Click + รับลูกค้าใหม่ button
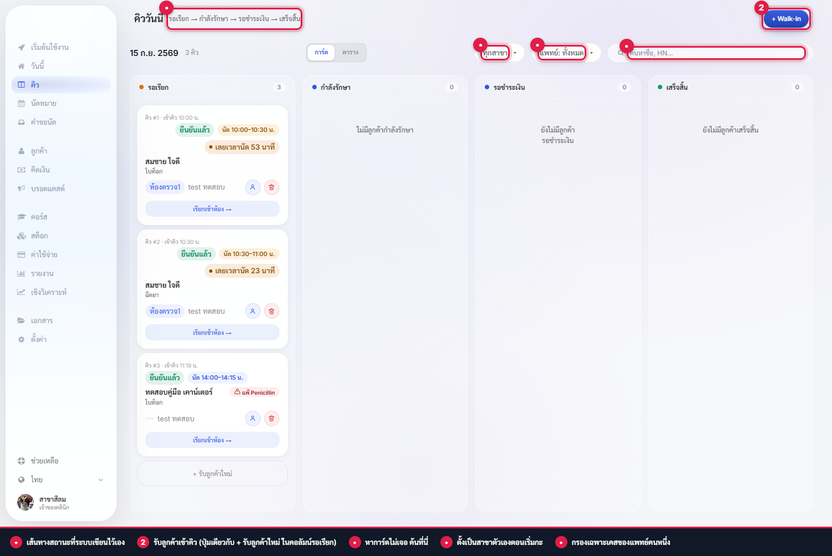This screenshot has width=832, height=556. pos(212,474)
